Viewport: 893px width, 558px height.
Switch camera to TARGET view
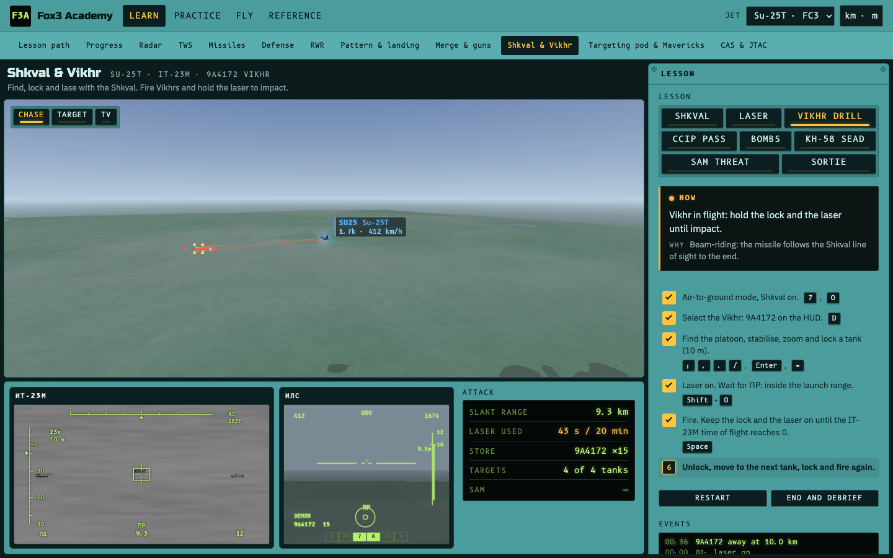[x=72, y=116]
